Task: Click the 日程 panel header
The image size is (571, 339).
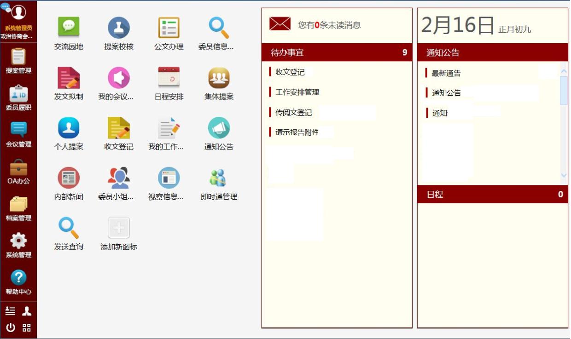Action: [x=493, y=194]
